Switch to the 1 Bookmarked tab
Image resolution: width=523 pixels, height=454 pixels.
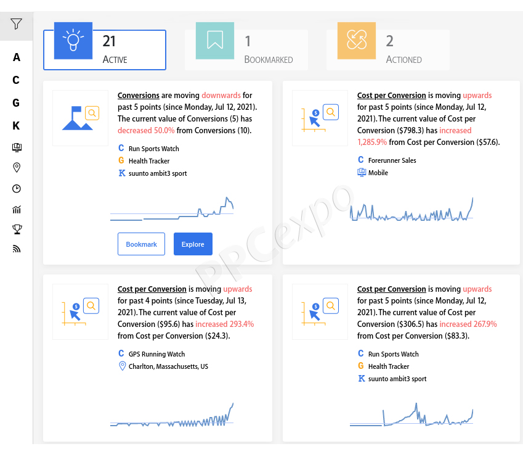click(x=246, y=50)
